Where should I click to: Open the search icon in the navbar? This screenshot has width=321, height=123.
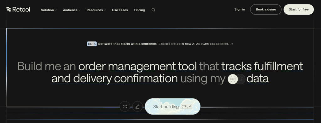tap(153, 10)
